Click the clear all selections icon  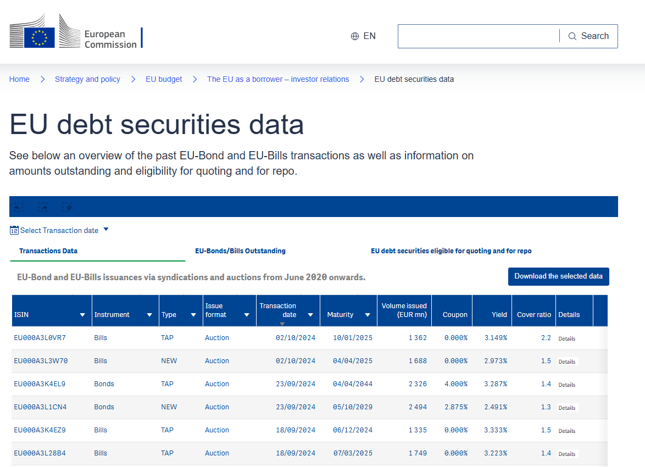67,207
